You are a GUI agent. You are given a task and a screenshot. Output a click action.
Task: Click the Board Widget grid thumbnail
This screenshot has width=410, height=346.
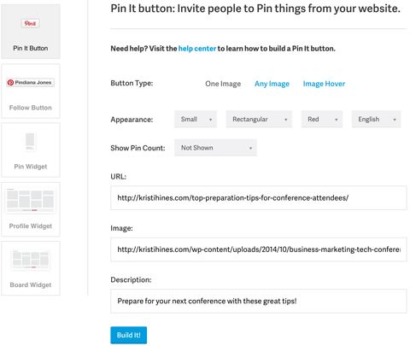tap(31, 260)
